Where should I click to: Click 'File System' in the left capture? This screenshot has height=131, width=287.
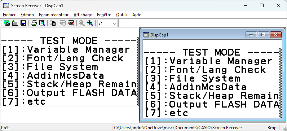pos(62,67)
